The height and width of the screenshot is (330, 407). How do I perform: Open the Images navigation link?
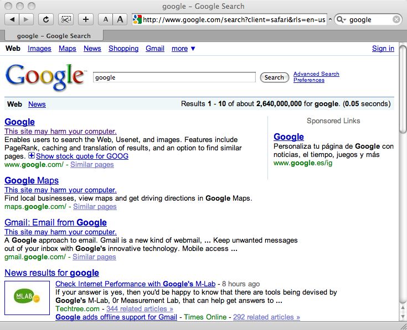[39, 49]
